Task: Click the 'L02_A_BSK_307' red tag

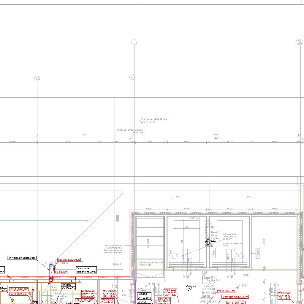Action: [x=19, y=289]
